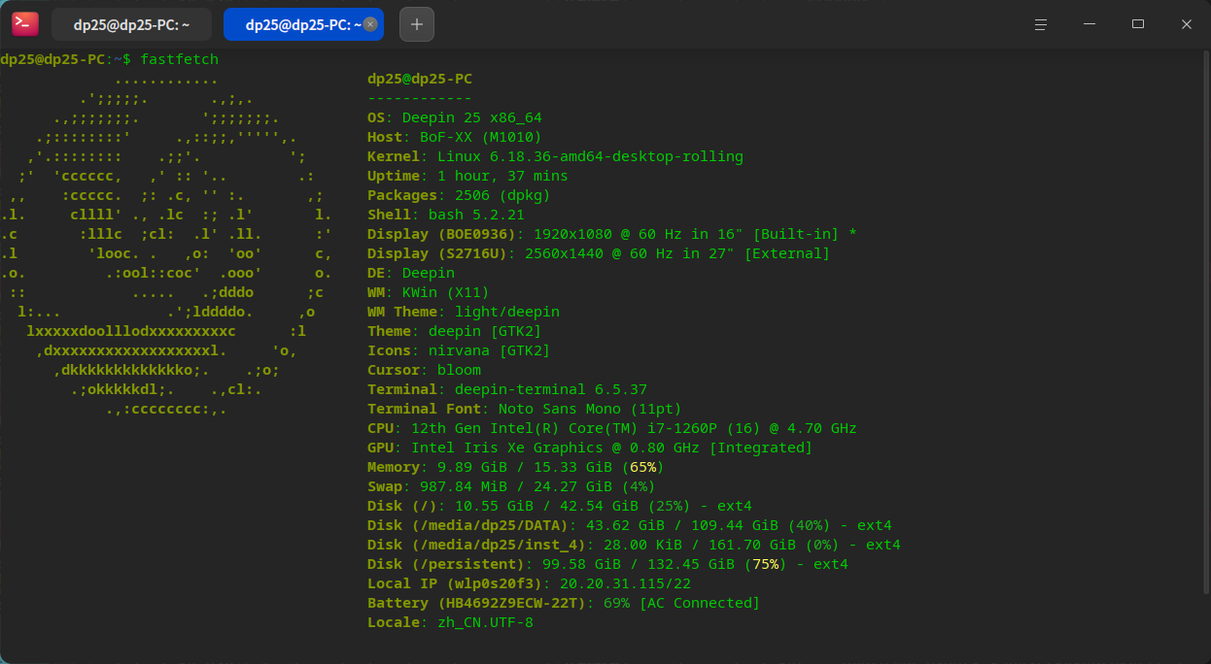The image size is (1211, 664).
Task: Click the line "OS: Deepin 25 x86_64"
Action: [455, 117]
